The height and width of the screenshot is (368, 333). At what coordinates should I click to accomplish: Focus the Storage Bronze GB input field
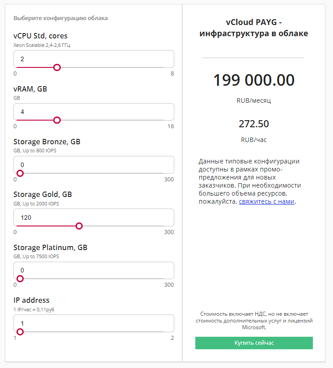94,164
